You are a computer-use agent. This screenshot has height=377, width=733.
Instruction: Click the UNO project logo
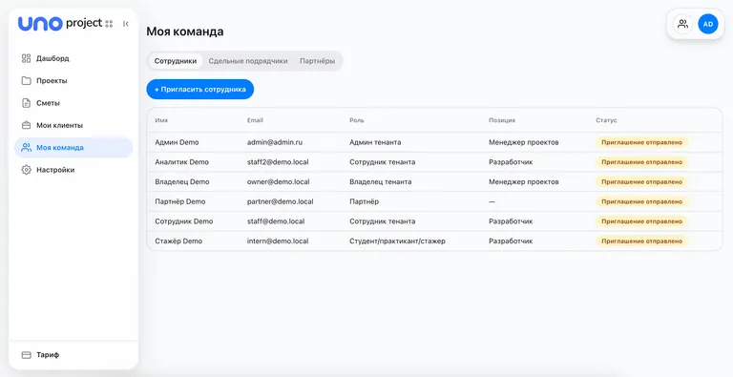[60, 24]
